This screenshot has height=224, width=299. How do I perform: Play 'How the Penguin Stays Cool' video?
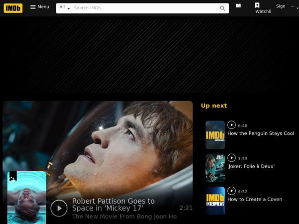(x=231, y=125)
